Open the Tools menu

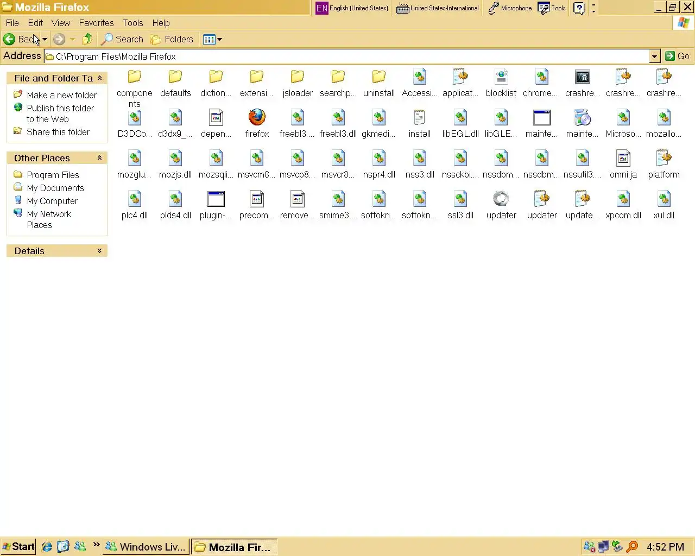point(132,23)
